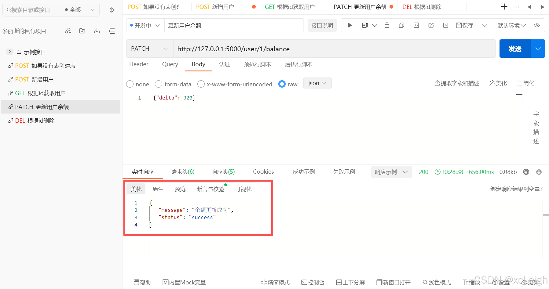Click the globe icon in response bar
The height and width of the screenshot is (289, 549).
[x=526, y=172]
